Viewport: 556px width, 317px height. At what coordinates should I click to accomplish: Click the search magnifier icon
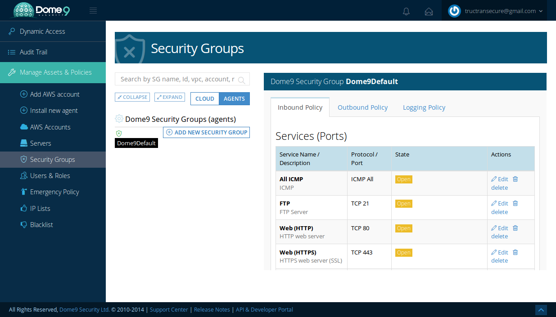pos(242,80)
